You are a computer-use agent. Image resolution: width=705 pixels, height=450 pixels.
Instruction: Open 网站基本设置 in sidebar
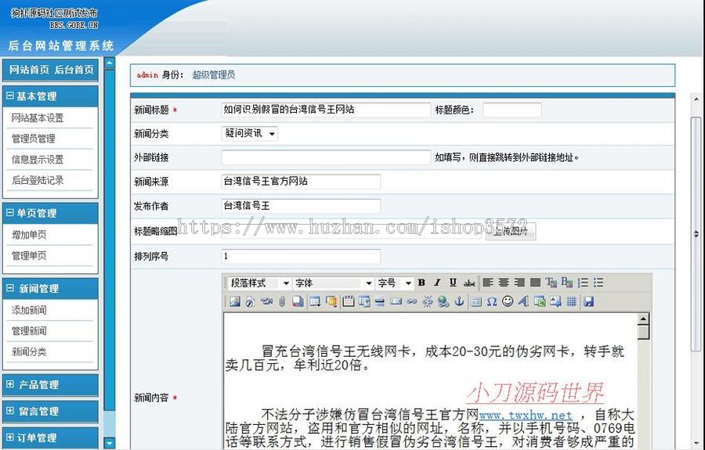pyautogui.click(x=38, y=118)
